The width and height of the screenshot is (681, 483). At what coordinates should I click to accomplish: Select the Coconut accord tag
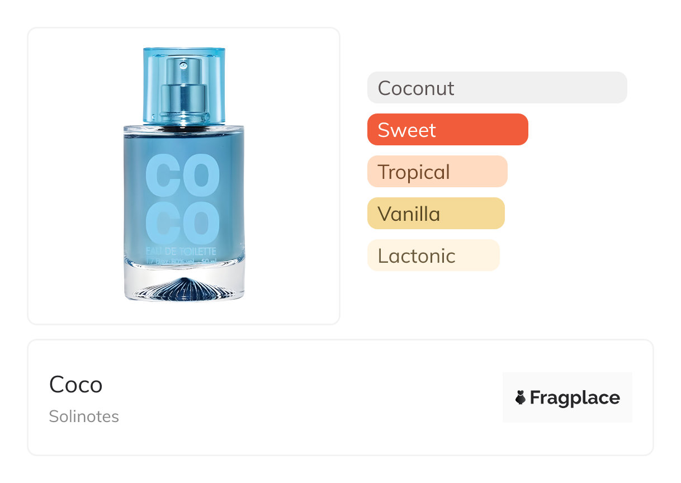[x=496, y=88]
